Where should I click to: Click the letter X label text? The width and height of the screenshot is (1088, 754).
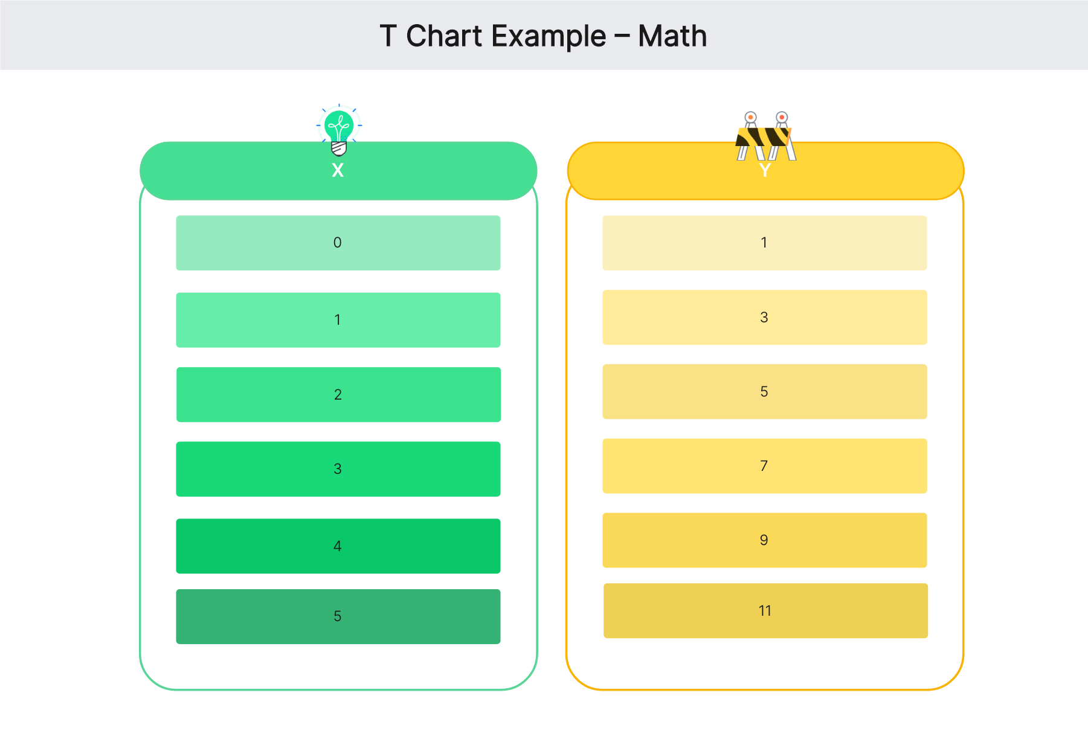coord(338,171)
